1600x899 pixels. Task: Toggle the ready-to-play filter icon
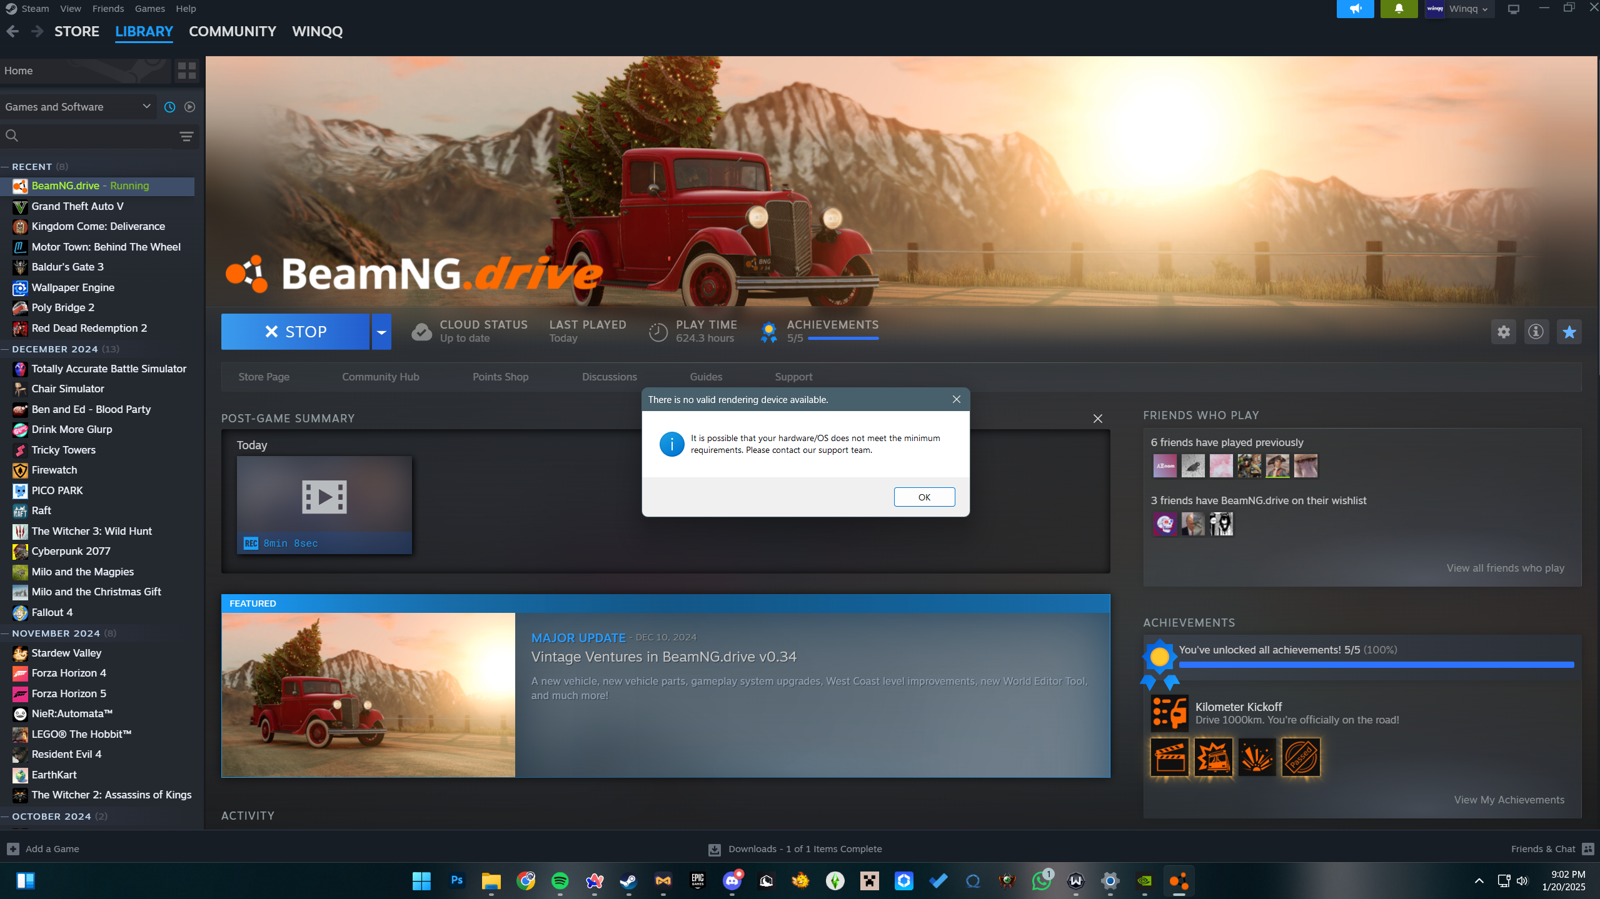(190, 107)
